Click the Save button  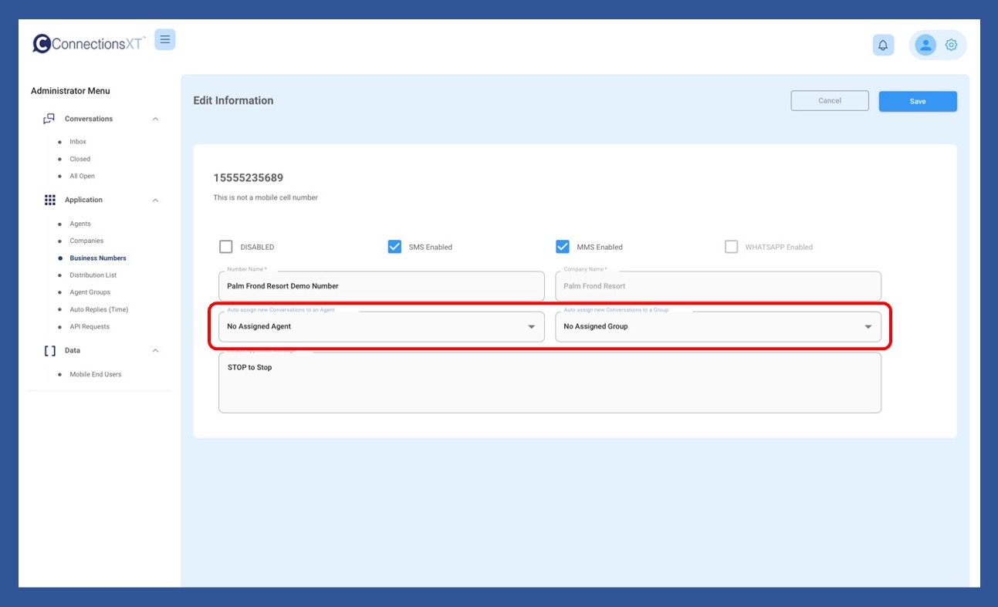tap(917, 101)
